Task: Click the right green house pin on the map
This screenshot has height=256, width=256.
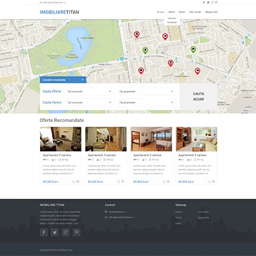Action: coord(193,50)
